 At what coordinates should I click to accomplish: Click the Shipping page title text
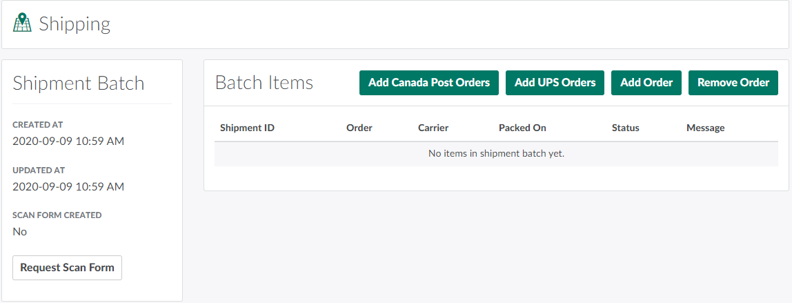pos(75,24)
